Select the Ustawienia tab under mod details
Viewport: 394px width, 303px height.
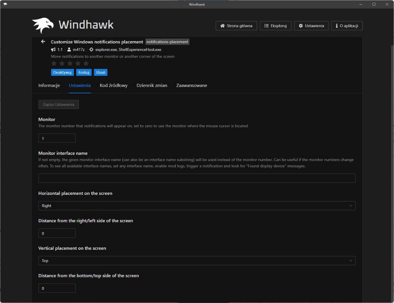[80, 85]
